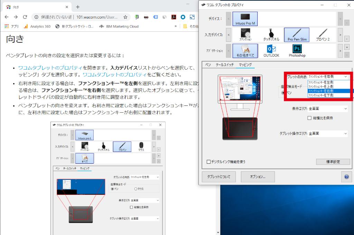The image size is (354, 235).
Task: Click the タブレットについて button
Action: [x=219, y=177]
